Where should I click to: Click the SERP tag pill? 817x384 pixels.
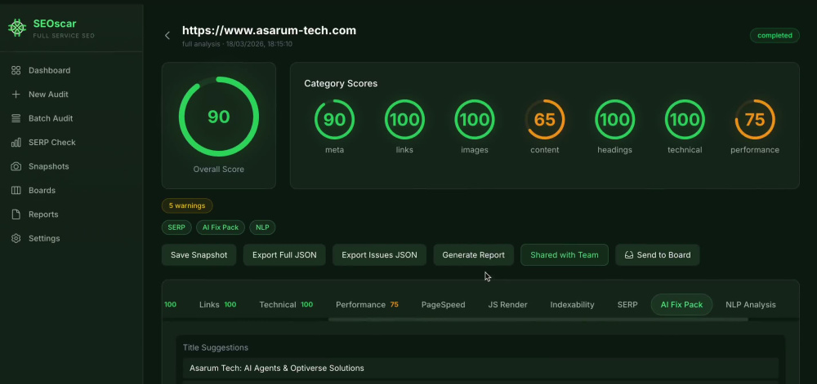[x=176, y=227]
